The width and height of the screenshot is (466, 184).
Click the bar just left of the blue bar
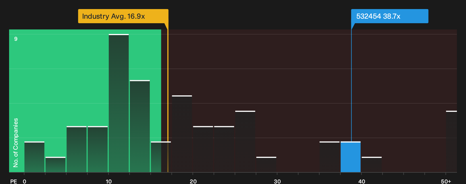[330, 157]
